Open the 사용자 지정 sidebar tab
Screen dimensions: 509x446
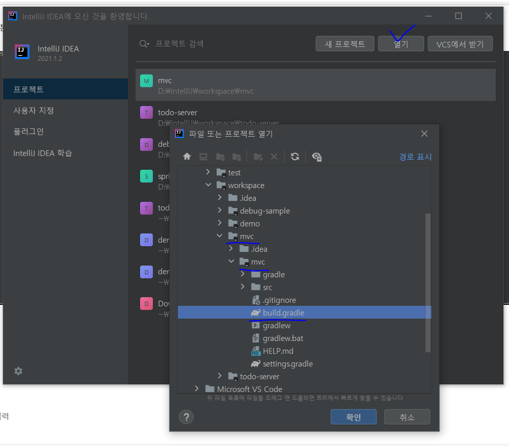pos(65,111)
